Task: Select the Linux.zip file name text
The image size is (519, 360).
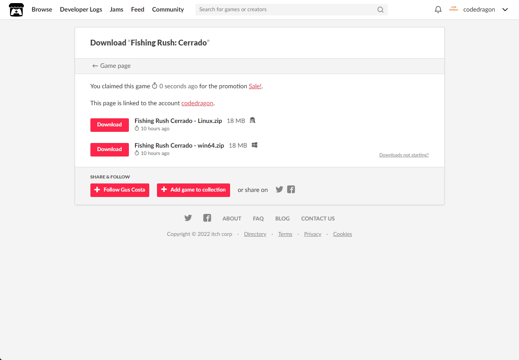Action: 178,121
